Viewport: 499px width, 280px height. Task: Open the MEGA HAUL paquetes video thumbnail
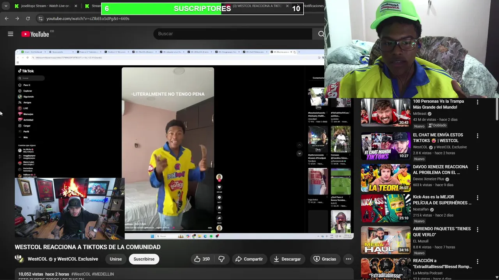pos(386,240)
